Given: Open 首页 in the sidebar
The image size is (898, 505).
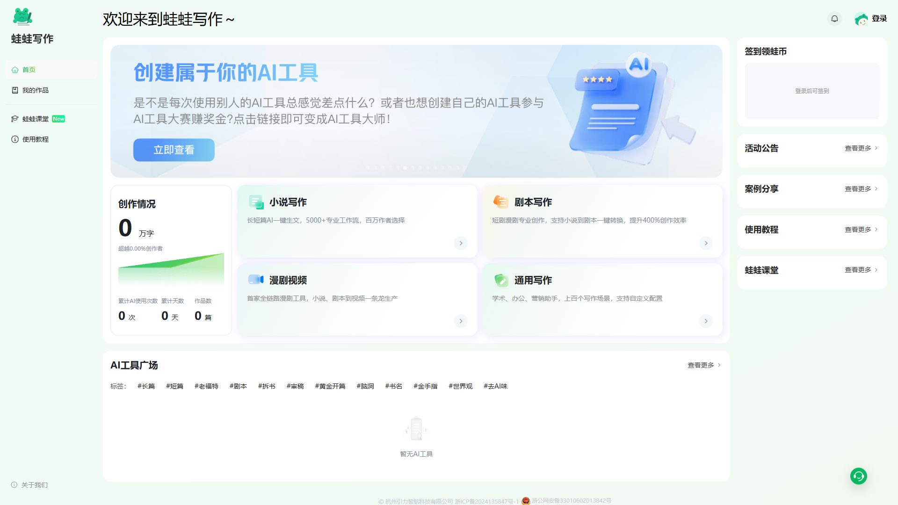Looking at the screenshot, I should 29,70.
